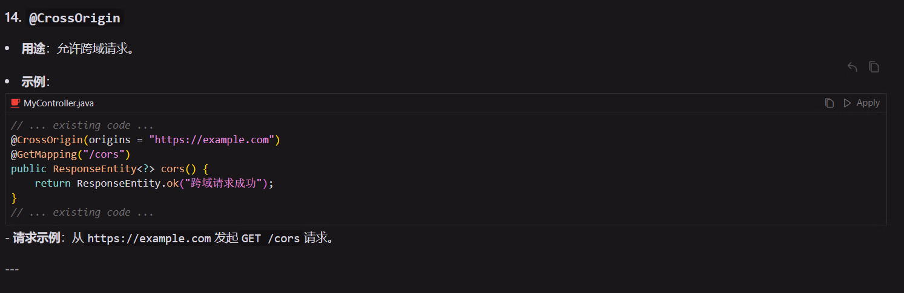Screen dimensions: 904x293
Task: Click the inline GET /cors code text
Action: pos(271,239)
